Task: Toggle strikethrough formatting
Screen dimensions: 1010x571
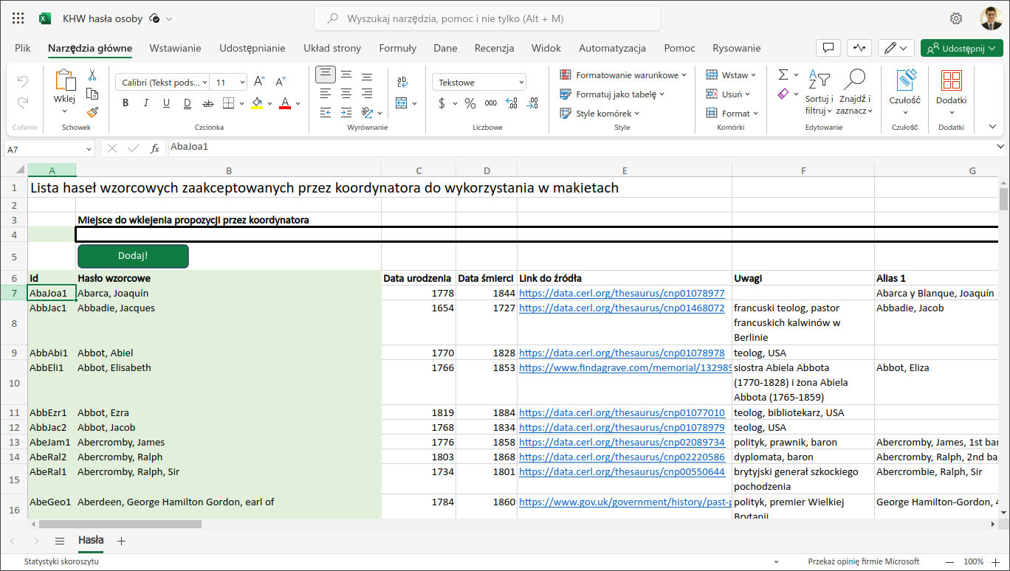Action: pyautogui.click(x=207, y=103)
